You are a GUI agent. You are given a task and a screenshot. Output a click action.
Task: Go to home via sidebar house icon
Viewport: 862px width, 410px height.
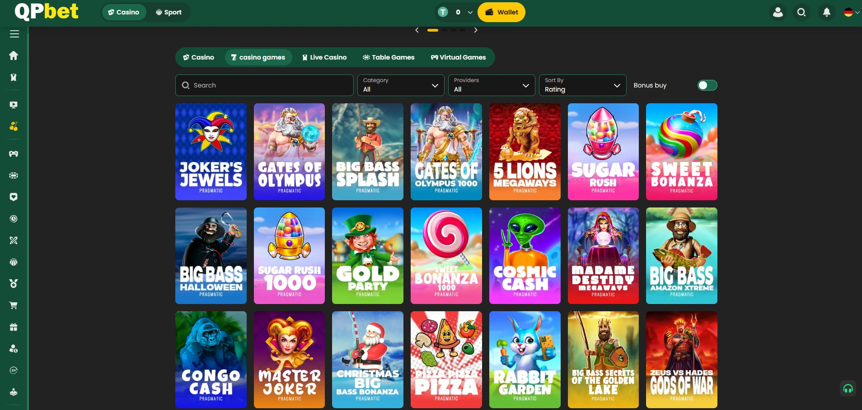point(14,55)
